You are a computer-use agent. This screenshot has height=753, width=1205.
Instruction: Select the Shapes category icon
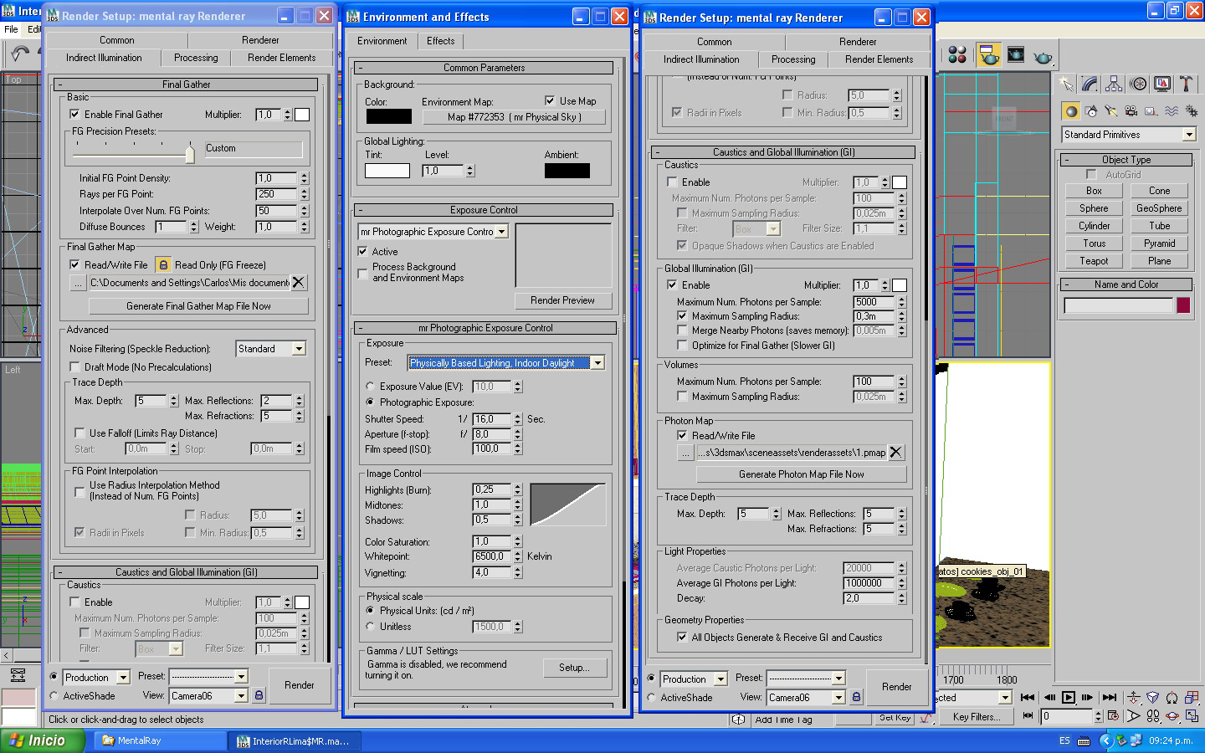pyautogui.click(x=1091, y=111)
